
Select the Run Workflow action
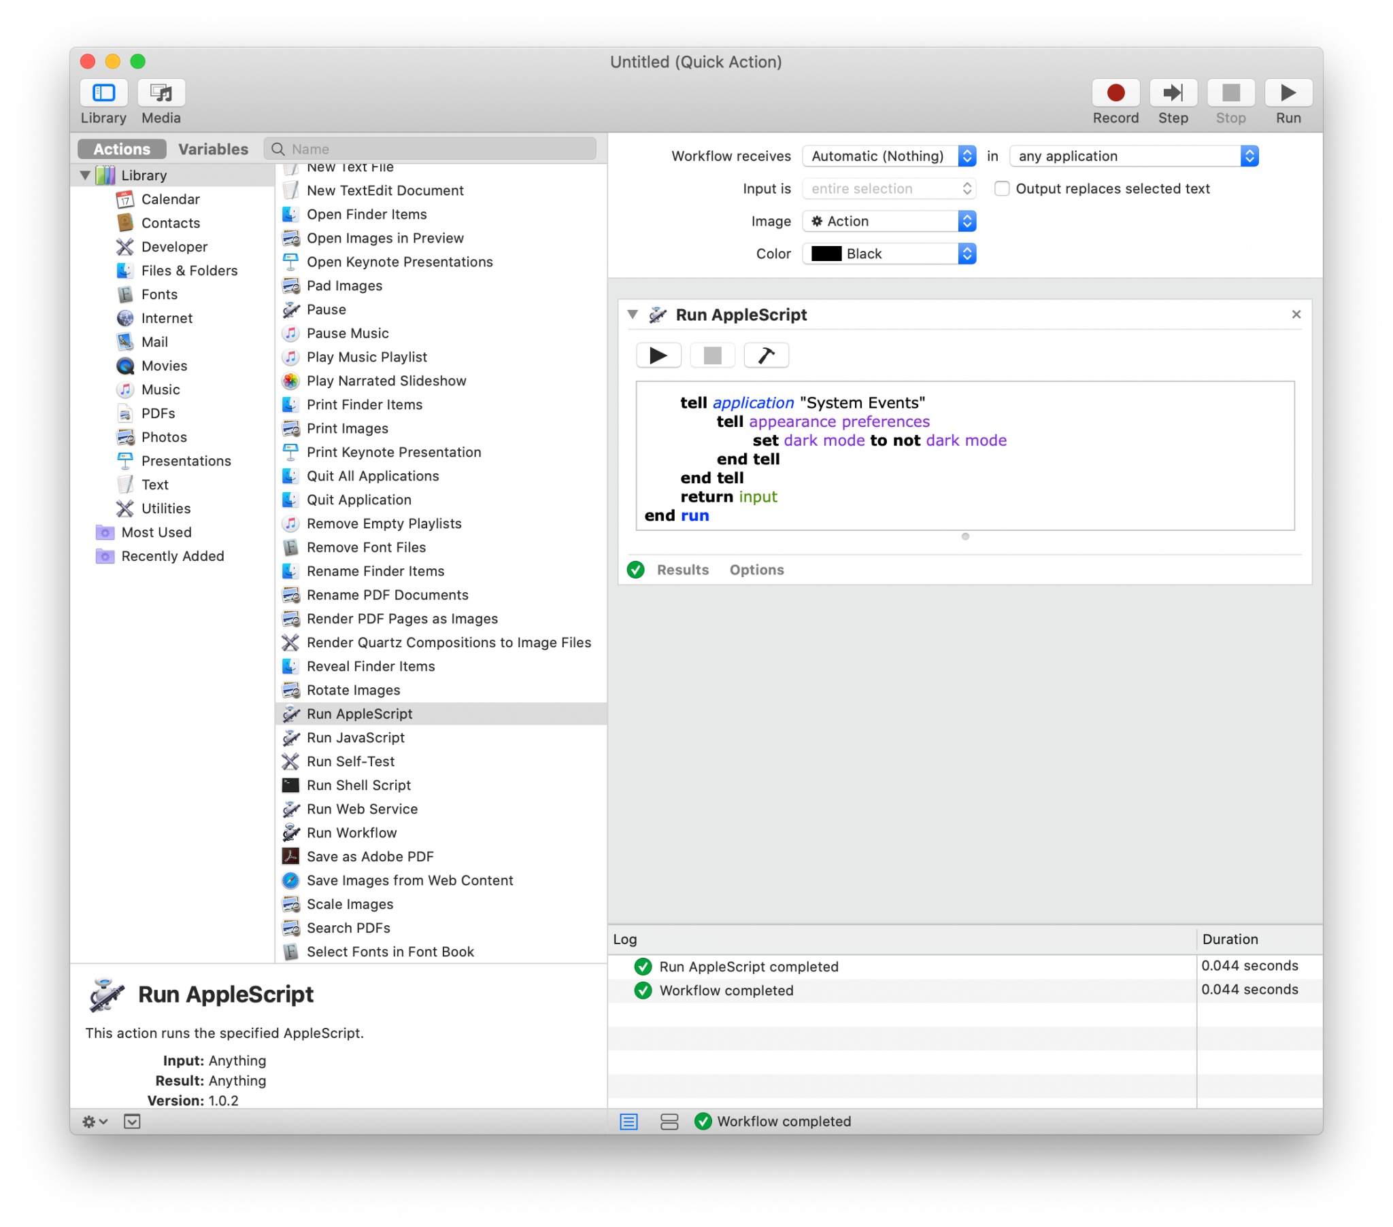[x=441, y=833]
